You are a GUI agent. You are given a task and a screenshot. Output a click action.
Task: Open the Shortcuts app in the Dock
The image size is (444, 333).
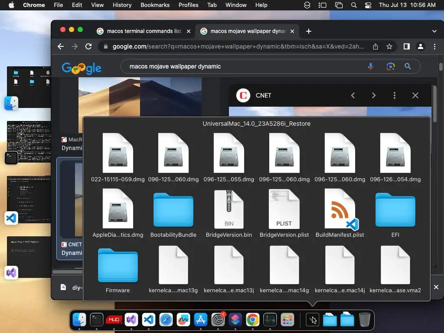235,320
